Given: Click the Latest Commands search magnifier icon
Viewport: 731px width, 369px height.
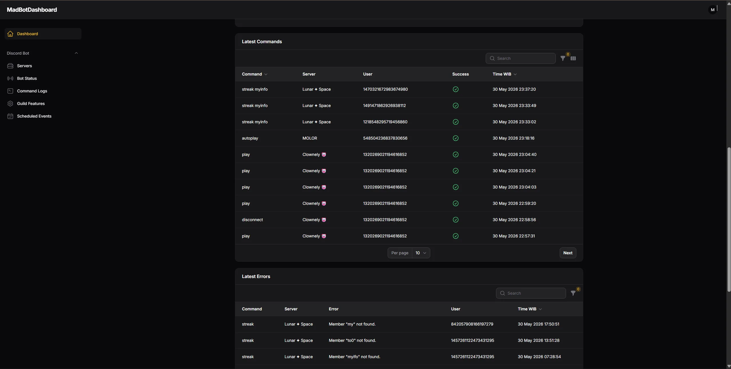Looking at the screenshot, I should (492, 58).
